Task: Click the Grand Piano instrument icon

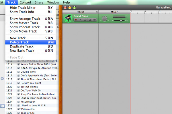Action: coord(68,18)
